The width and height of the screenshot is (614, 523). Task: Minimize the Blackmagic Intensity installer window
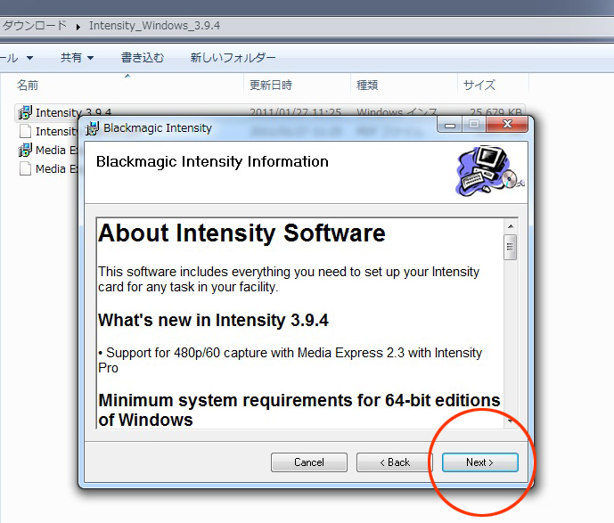pos(450,125)
